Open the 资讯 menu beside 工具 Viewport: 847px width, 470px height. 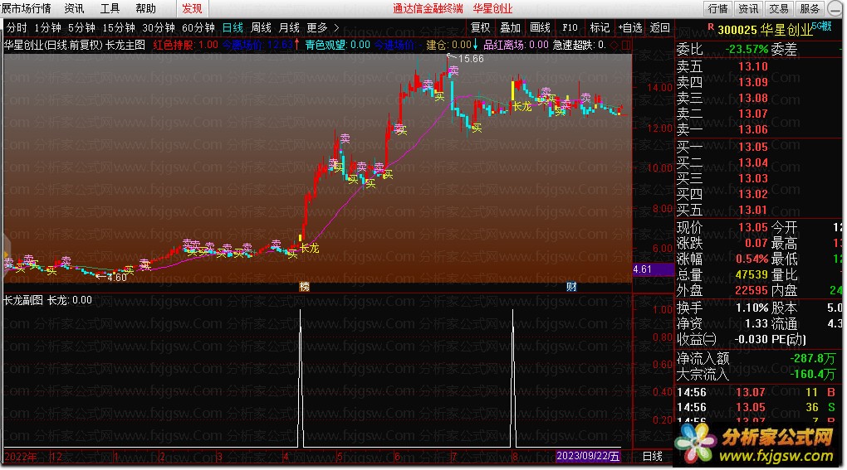click(74, 8)
